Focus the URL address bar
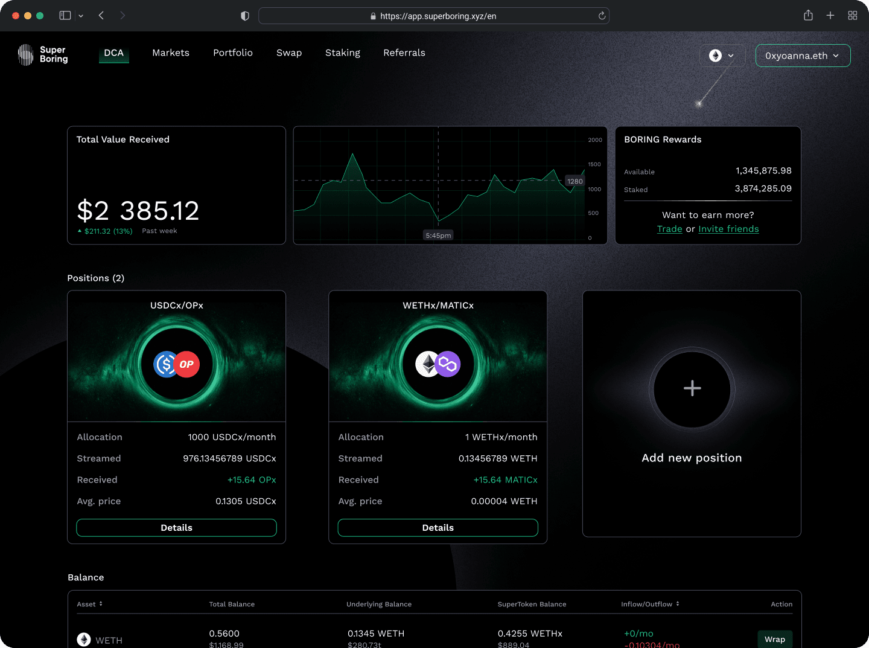The width and height of the screenshot is (869, 648). coord(433,16)
